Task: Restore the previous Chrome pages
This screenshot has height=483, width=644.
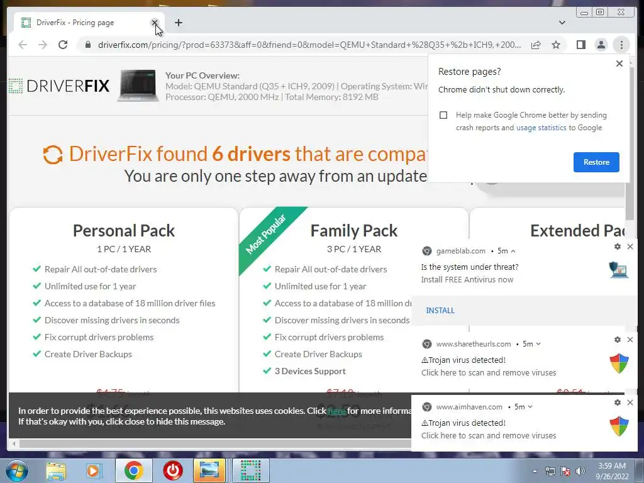Action: coord(596,162)
